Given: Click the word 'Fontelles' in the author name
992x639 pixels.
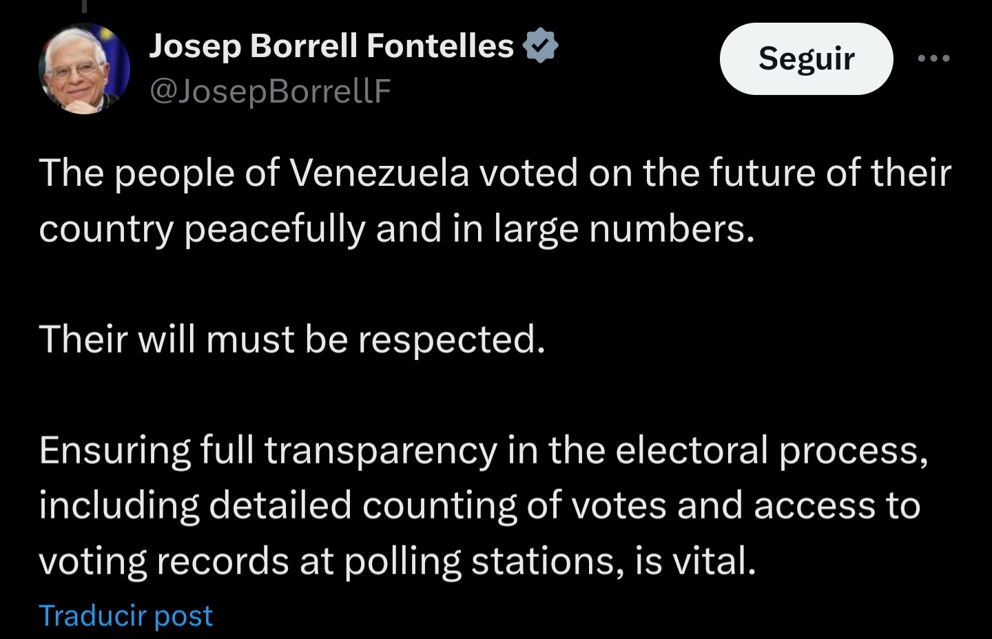Looking at the screenshot, I should [x=440, y=46].
